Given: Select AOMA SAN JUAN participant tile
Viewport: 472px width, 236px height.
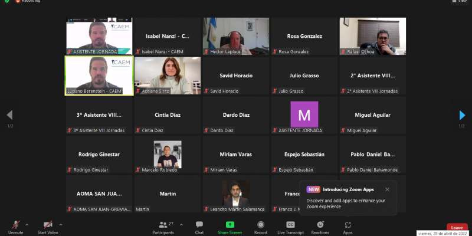Looking at the screenshot, I should pyautogui.click(x=99, y=194).
